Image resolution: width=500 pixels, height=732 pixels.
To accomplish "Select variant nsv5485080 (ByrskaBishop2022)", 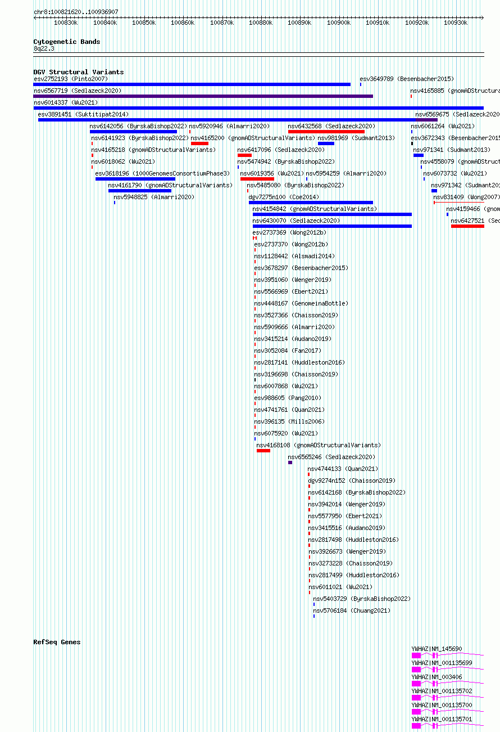I will [x=296, y=185].
